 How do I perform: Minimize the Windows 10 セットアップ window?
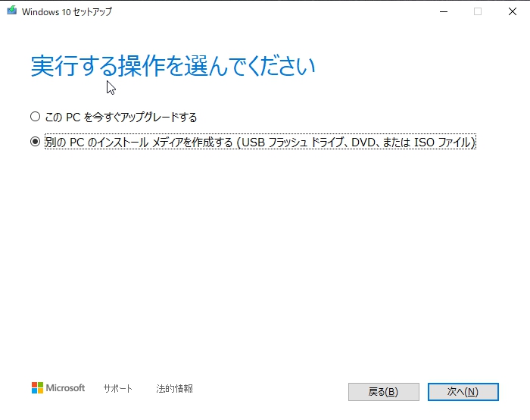click(x=444, y=11)
